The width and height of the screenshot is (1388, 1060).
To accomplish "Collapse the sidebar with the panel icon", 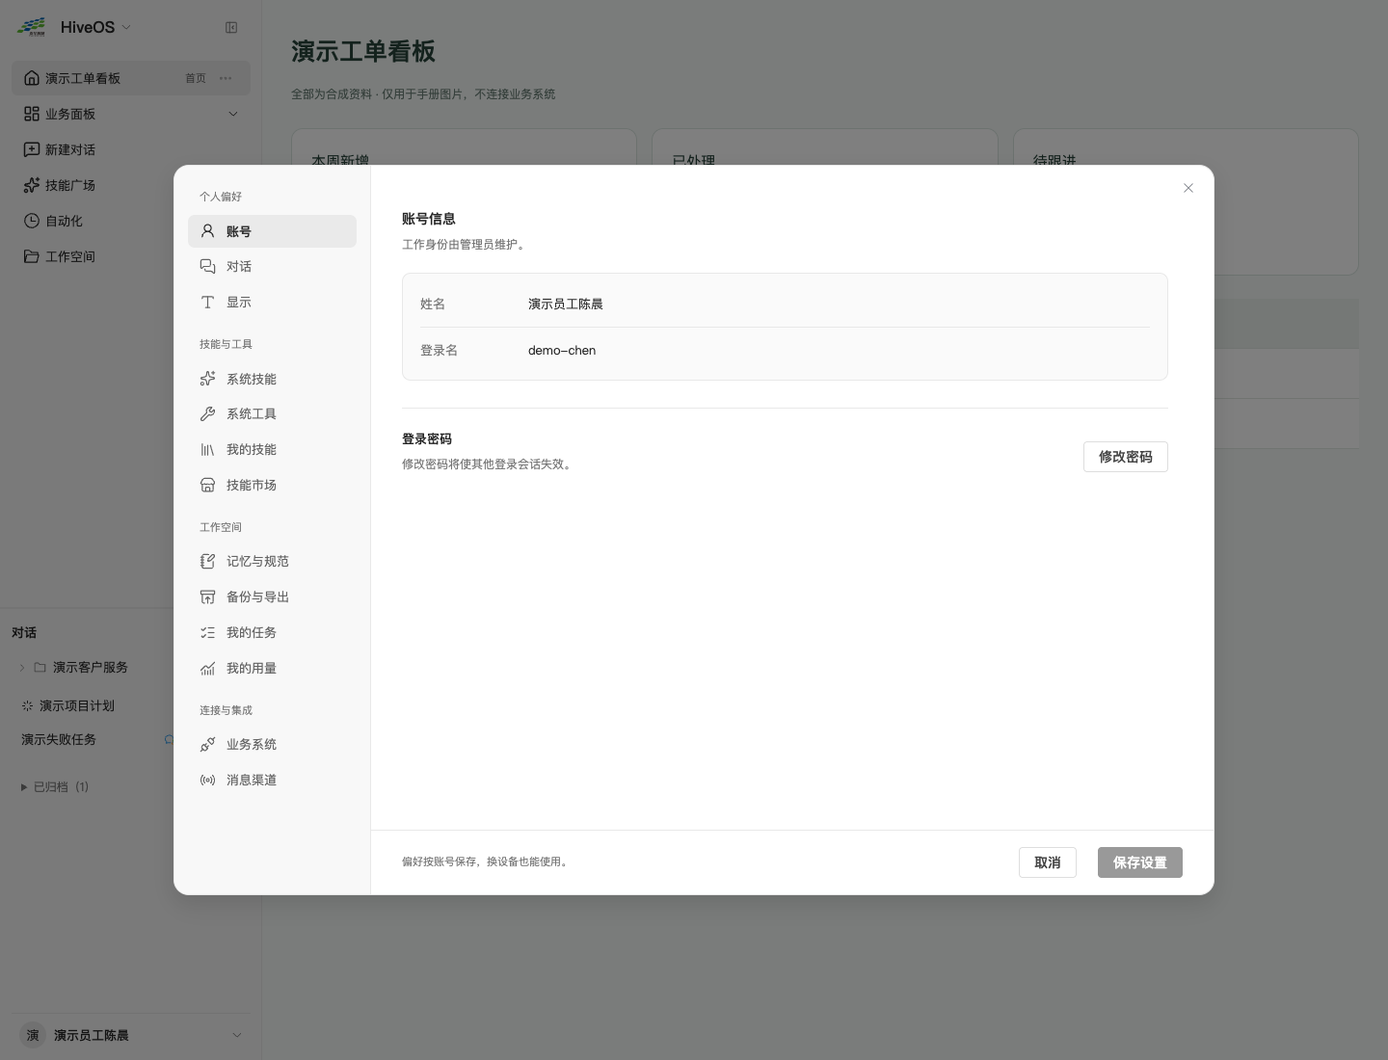I will point(231,28).
